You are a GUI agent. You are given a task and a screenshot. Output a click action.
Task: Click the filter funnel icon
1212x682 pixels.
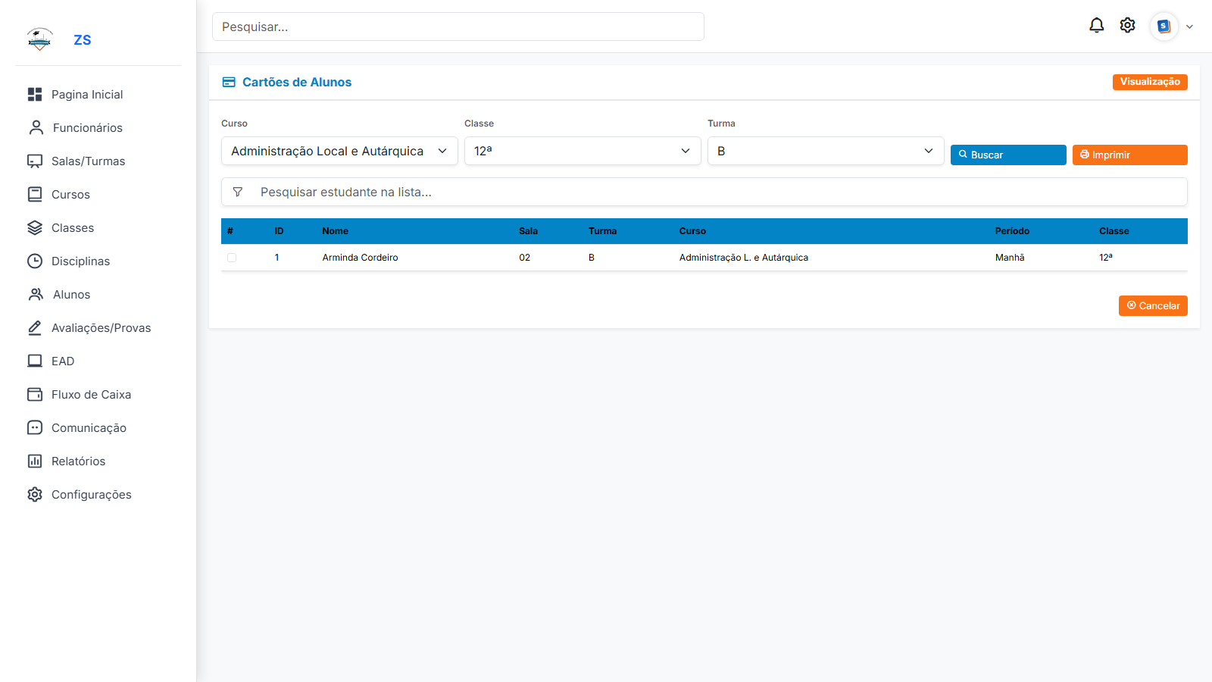click(x=238, y=192)
